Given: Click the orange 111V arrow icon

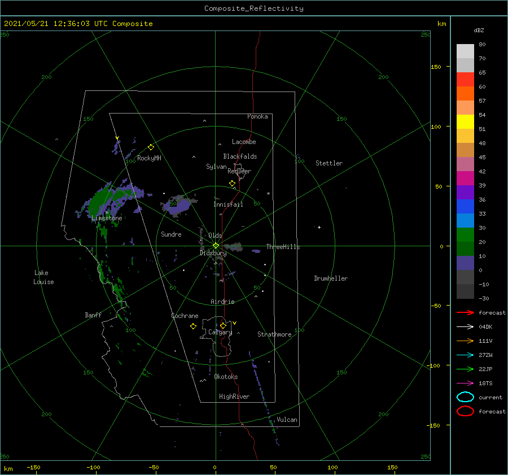Looking at the screenshot, I should pyautogui.click(x=465, y=341).
